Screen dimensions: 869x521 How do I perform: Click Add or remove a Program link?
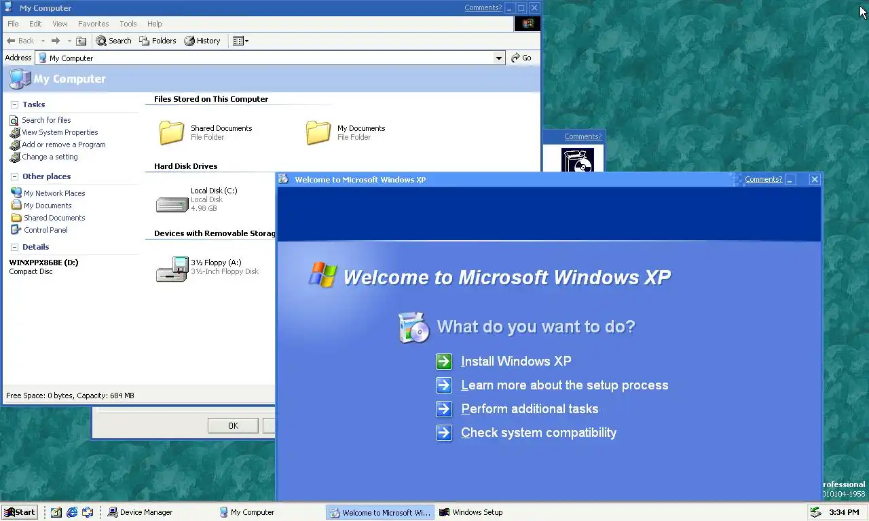(64, 144)
